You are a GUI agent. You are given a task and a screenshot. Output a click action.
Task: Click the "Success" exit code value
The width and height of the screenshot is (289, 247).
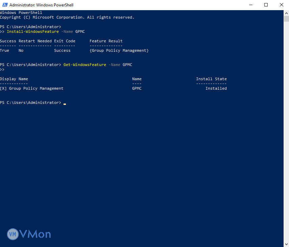[x=62, y=50]
